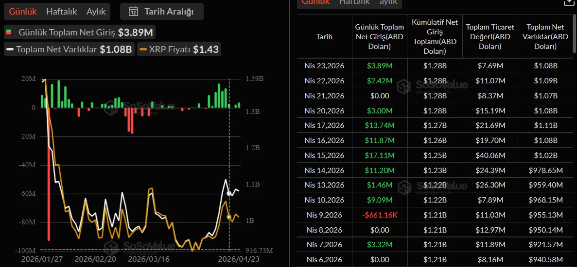Click Toplam Ticaret Değeri column header
Image resolution: width=577 pixels, height=267 pixels.
490,36
